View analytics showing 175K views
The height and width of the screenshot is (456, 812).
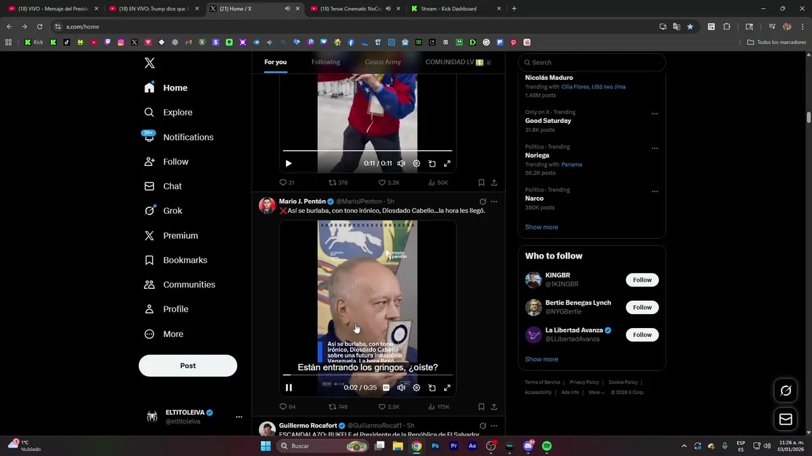tap(439, 407)
